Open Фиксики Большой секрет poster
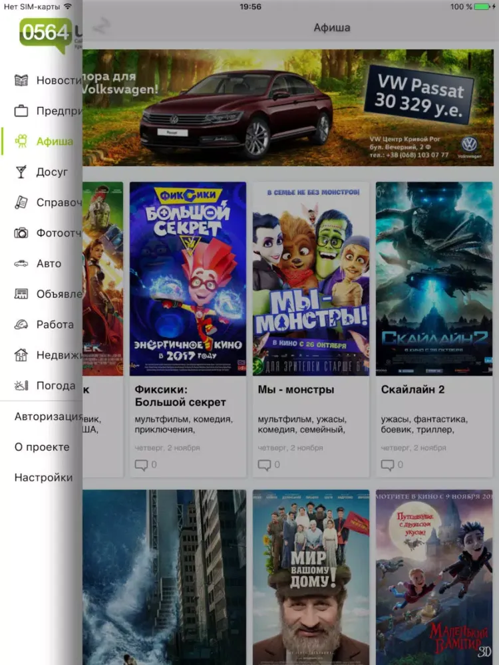 pyautogui.click(x=188, y=279)
